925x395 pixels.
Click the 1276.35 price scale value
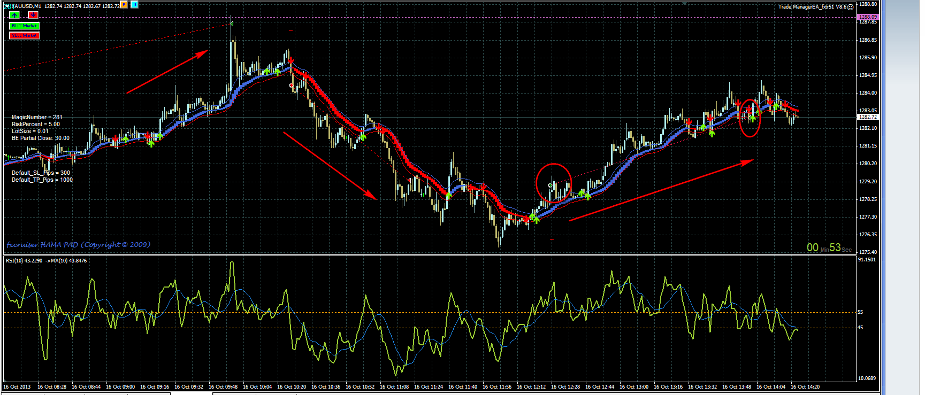point(868,234)
